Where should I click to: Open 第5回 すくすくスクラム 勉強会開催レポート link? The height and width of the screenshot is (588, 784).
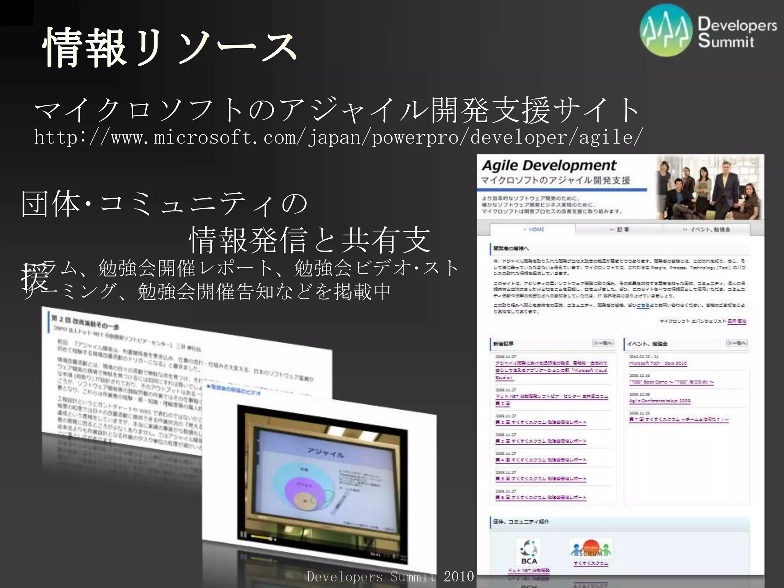(x=541, y=479)
